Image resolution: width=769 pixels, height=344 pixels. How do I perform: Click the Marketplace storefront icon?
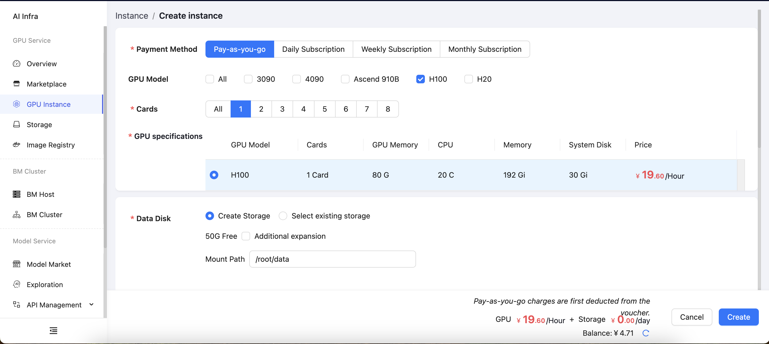tap(17, 84)
